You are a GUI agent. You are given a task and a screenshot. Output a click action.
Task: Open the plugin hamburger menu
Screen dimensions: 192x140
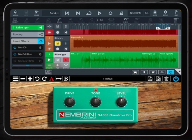point(16,79)
